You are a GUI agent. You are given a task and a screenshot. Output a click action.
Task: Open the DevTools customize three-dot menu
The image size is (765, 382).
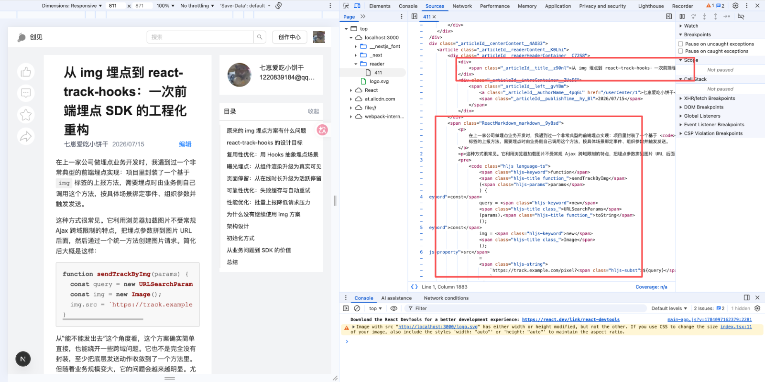pos(746,6)
